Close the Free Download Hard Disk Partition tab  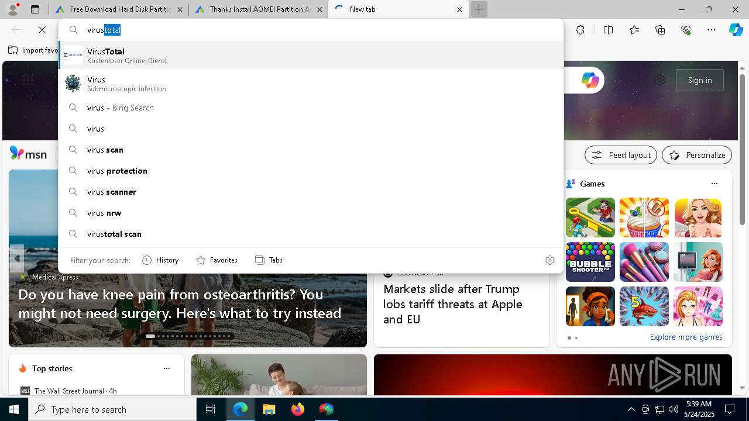[x=180, y=9]
